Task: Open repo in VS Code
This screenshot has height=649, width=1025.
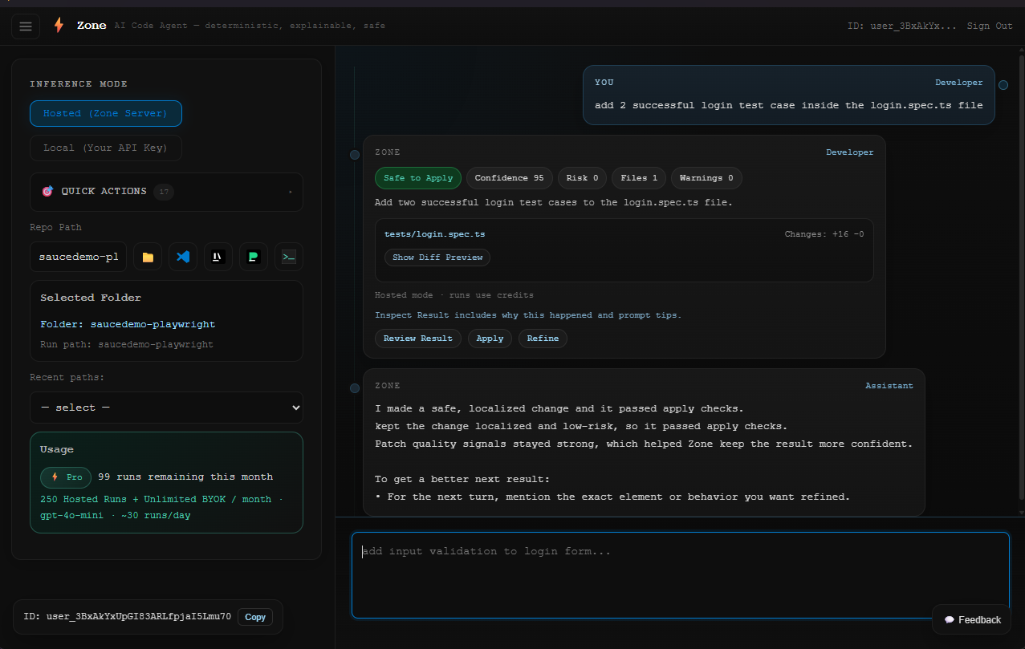Action: tap(183, 257)
